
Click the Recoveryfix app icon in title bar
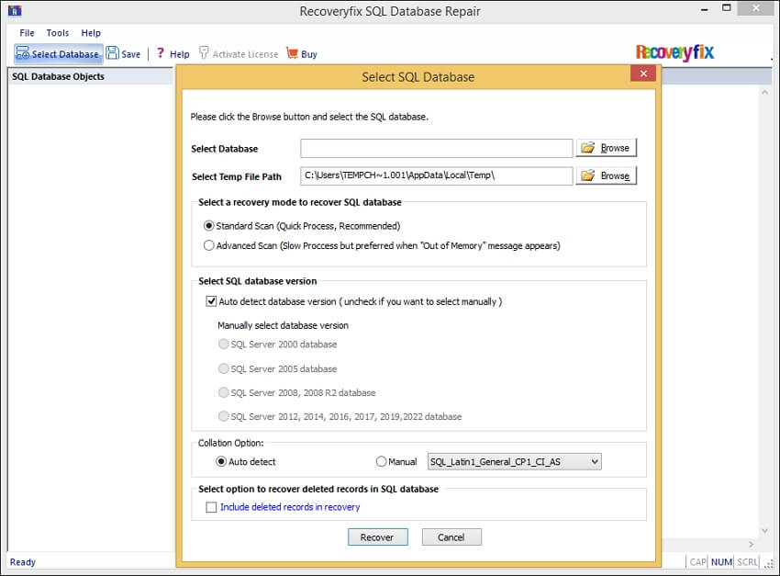[15, 10]
